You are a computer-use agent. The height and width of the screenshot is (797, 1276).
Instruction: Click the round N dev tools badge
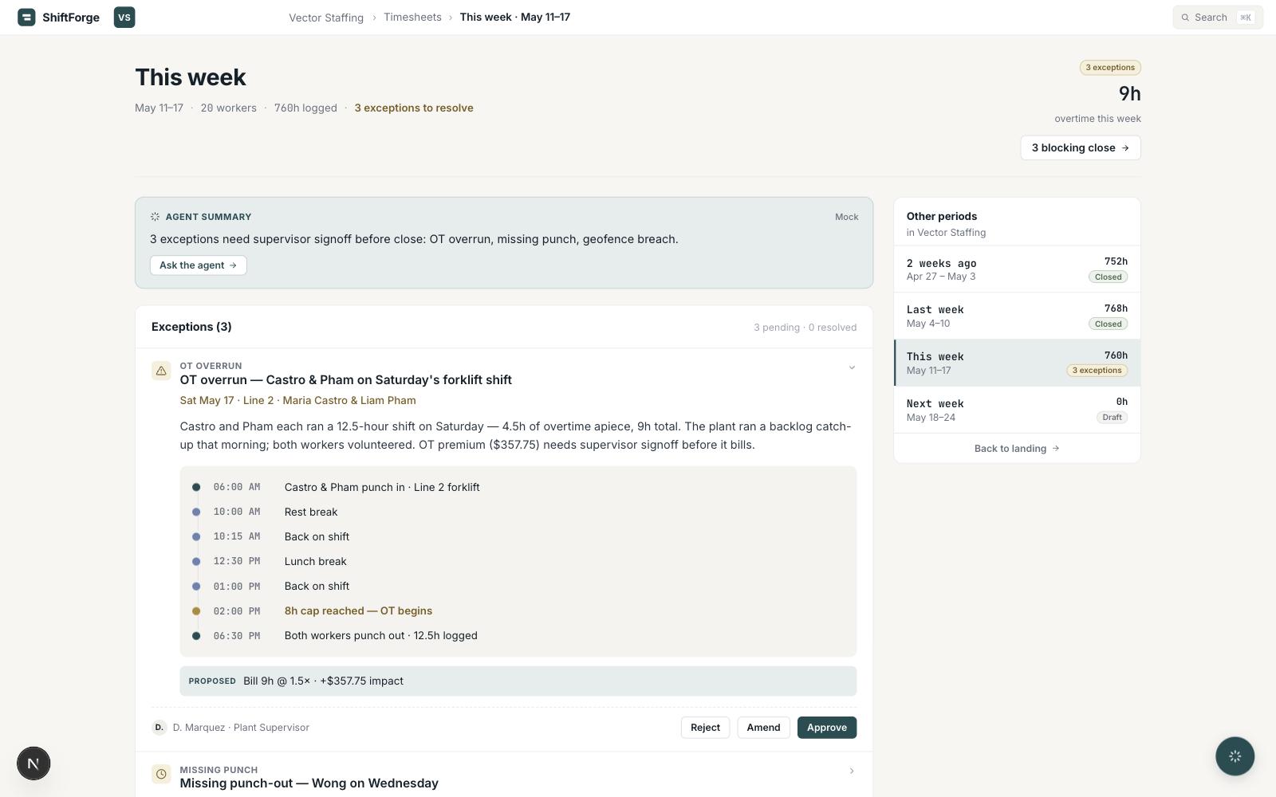tap(33, 764)
